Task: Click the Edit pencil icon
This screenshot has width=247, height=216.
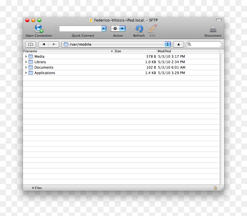Action: pyautogui.click(x=153, y=28)
